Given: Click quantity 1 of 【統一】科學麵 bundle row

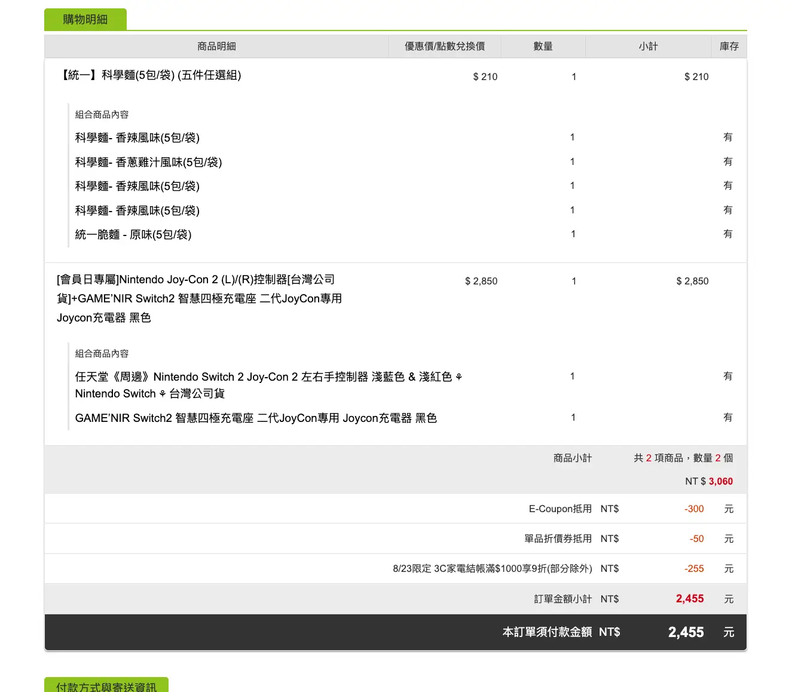Looking at the screenshot, I should 574,76.
